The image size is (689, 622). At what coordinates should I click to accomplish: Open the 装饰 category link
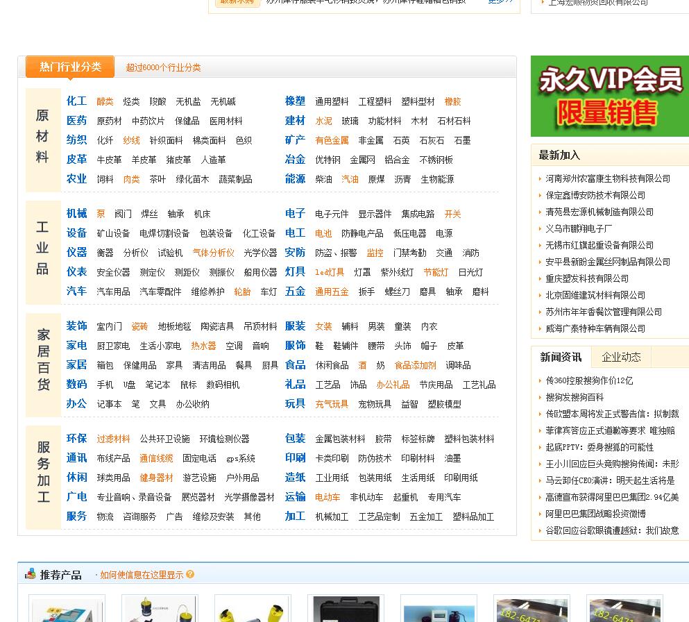tap(76, 326)
